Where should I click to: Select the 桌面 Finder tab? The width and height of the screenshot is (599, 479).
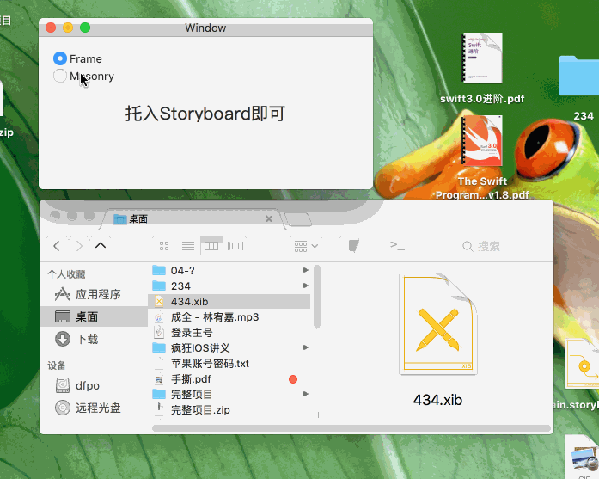click(x=193, y=218)
